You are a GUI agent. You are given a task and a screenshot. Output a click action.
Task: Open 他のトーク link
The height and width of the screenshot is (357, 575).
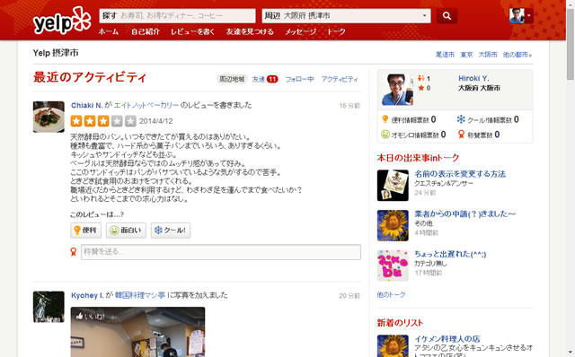tap(392, 295)
